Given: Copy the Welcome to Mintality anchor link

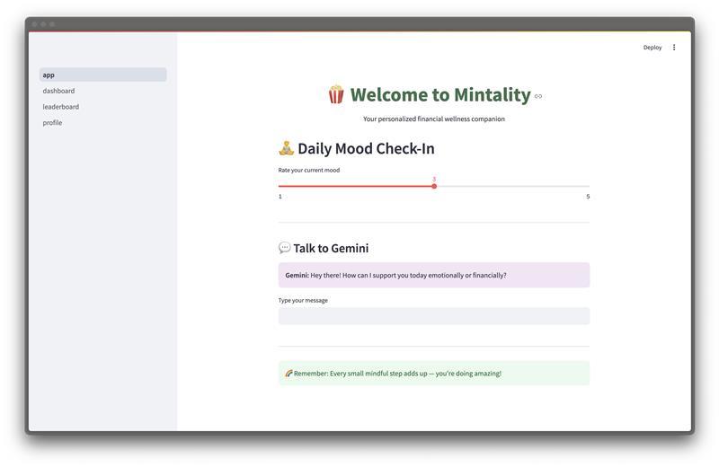Looking at the screenshot, I should (537, 96).
